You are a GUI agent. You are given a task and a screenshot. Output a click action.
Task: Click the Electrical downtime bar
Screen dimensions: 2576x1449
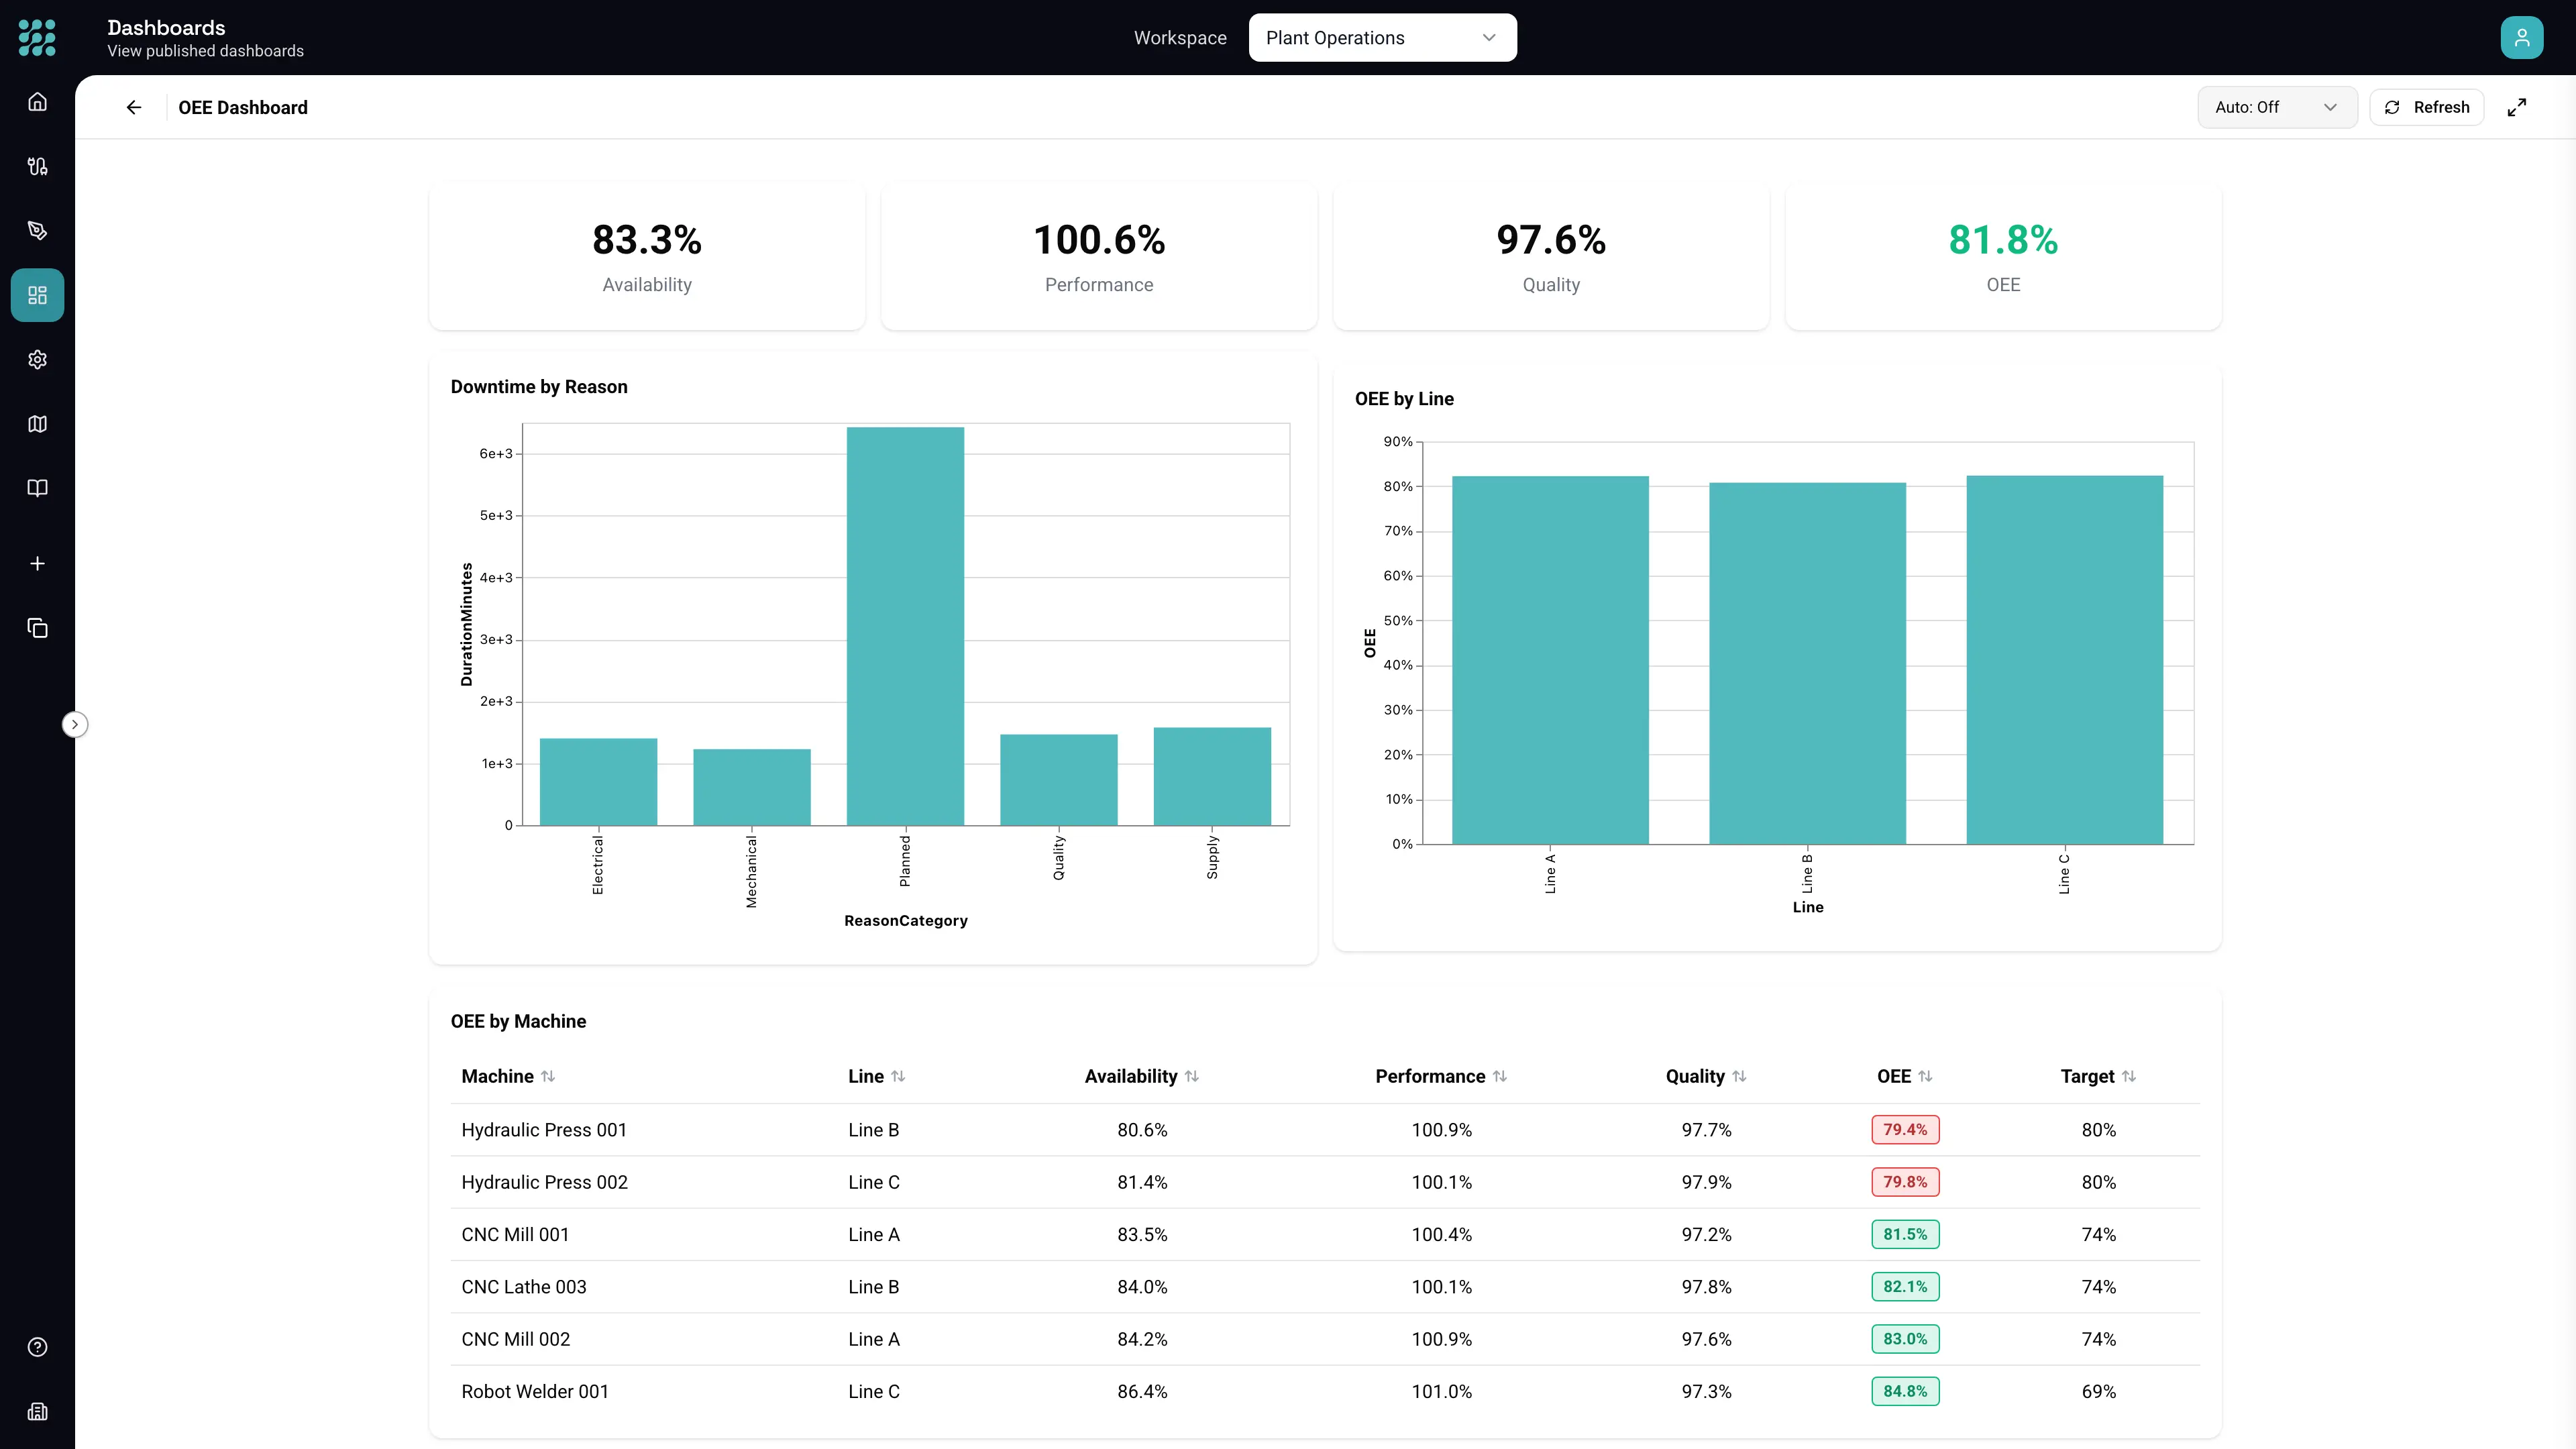click(x=598, y=782)
